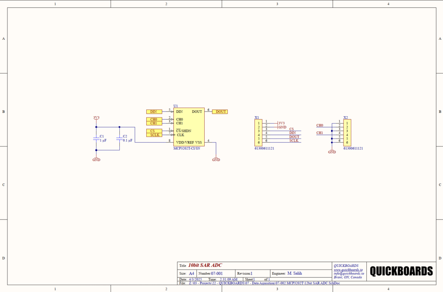Select the U1 ADC chip body

pyautogui.click(x=189, y=127)
